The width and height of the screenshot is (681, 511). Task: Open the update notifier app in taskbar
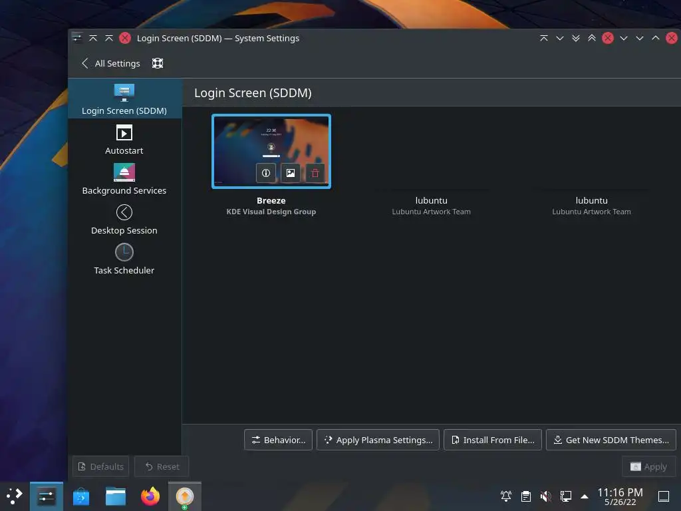tap(185, 496)
